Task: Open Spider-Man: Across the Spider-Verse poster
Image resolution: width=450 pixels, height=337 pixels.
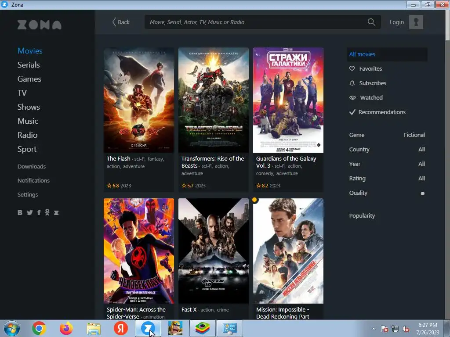Action: point(138,251)
